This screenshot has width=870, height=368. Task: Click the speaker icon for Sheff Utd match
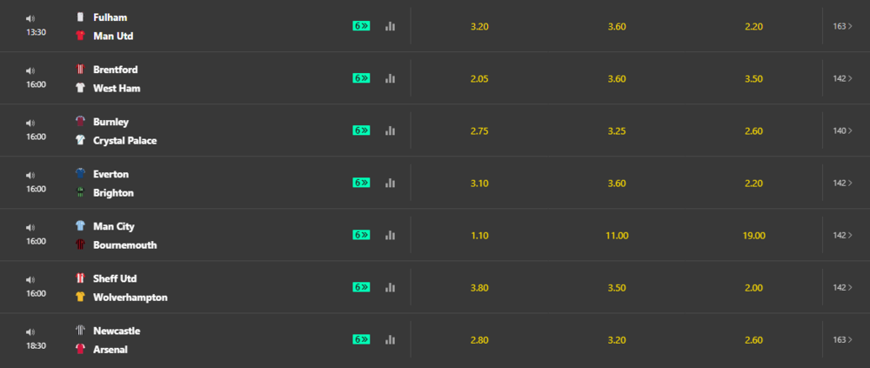(x=30, y=280)
